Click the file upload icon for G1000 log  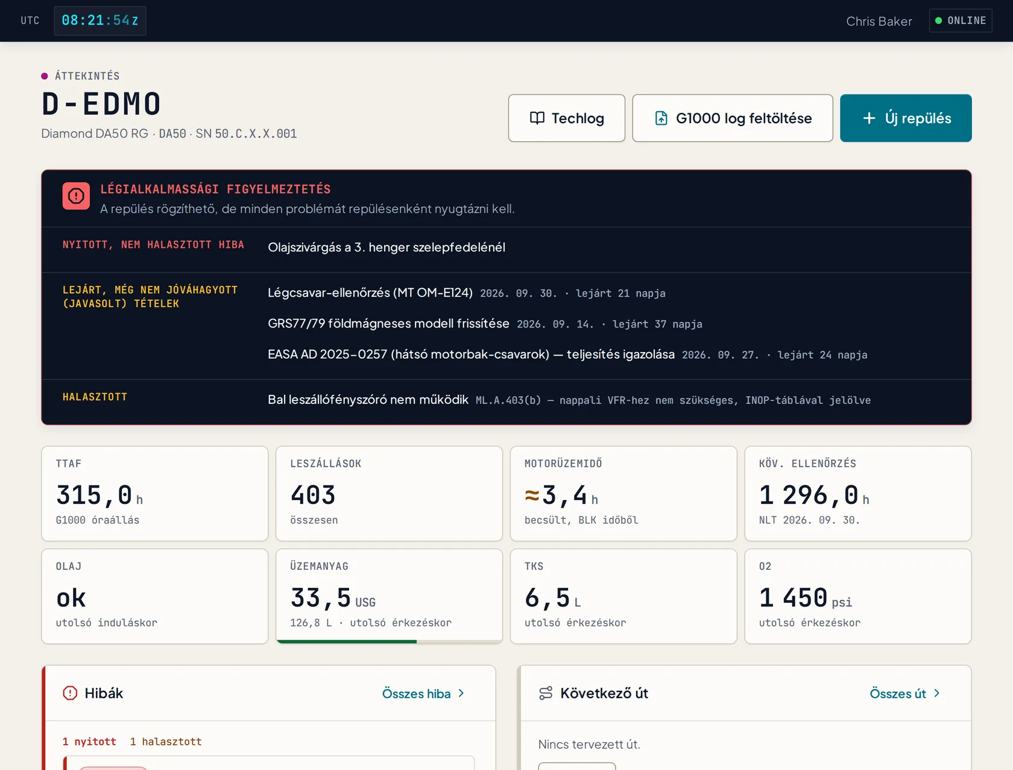pos(661,118)
